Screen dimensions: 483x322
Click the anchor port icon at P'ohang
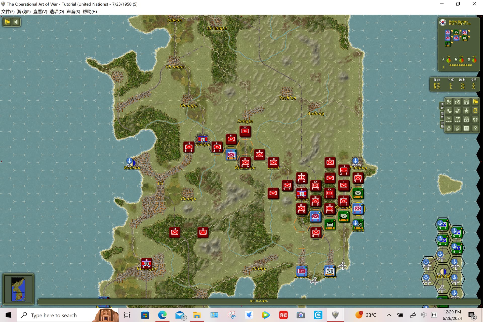355,160
